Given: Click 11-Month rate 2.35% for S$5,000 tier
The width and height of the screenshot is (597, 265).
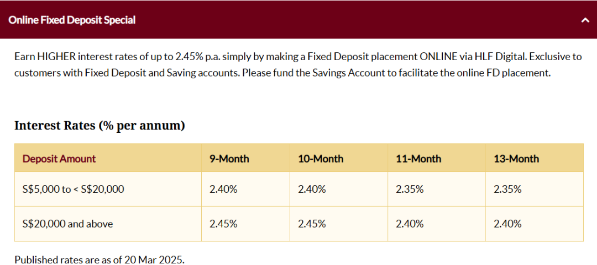Looking at the screenshot, I should coord(410,189).
